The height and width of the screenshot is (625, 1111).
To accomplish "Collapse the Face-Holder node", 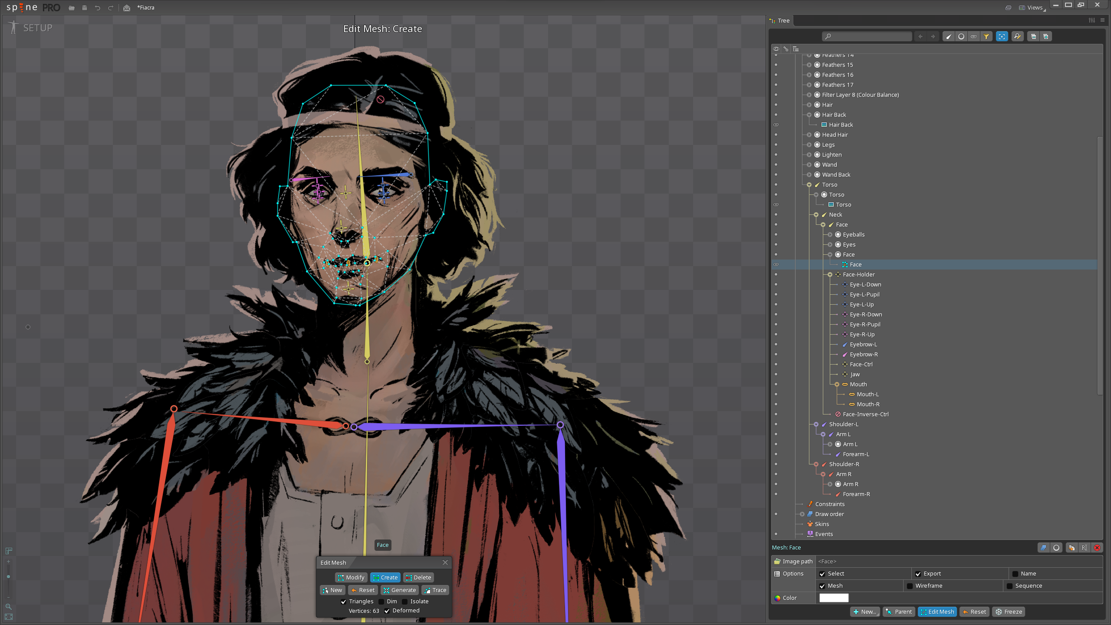I will click(830, 275).
